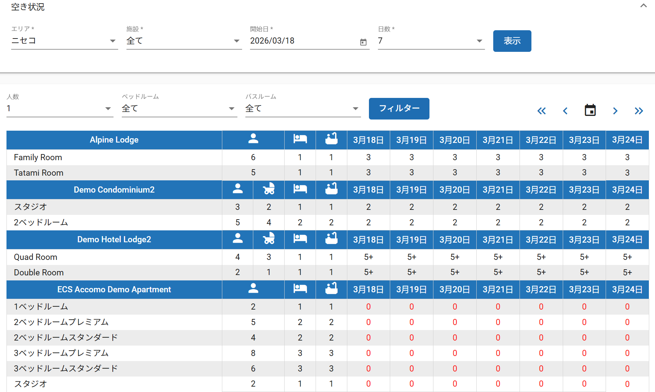655x392 pixels.
Task: Select Family Room availability for 3月18日
Action: (368, 157)
